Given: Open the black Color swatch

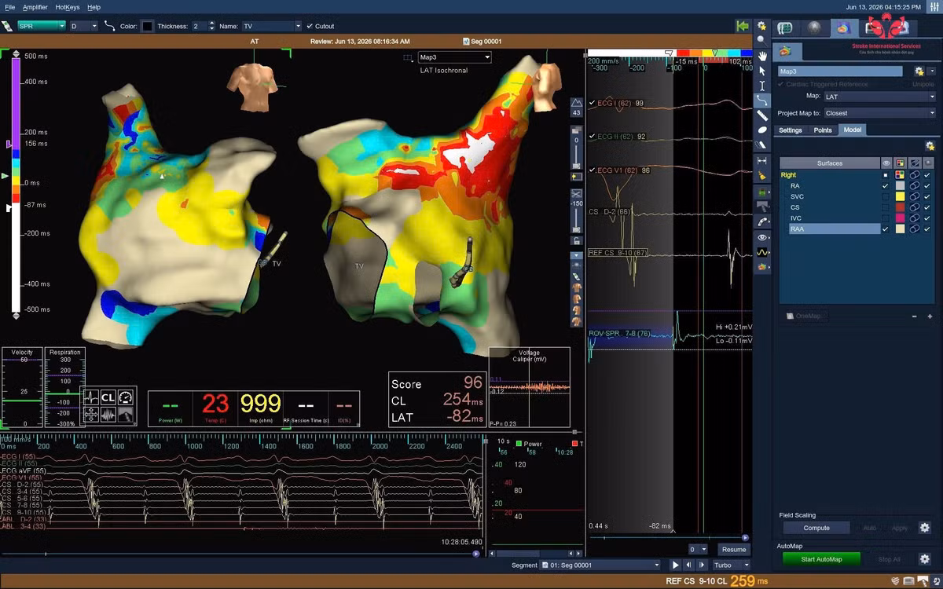Looking at the screenshot, I should pyautogui.click(x=147, y=26).
